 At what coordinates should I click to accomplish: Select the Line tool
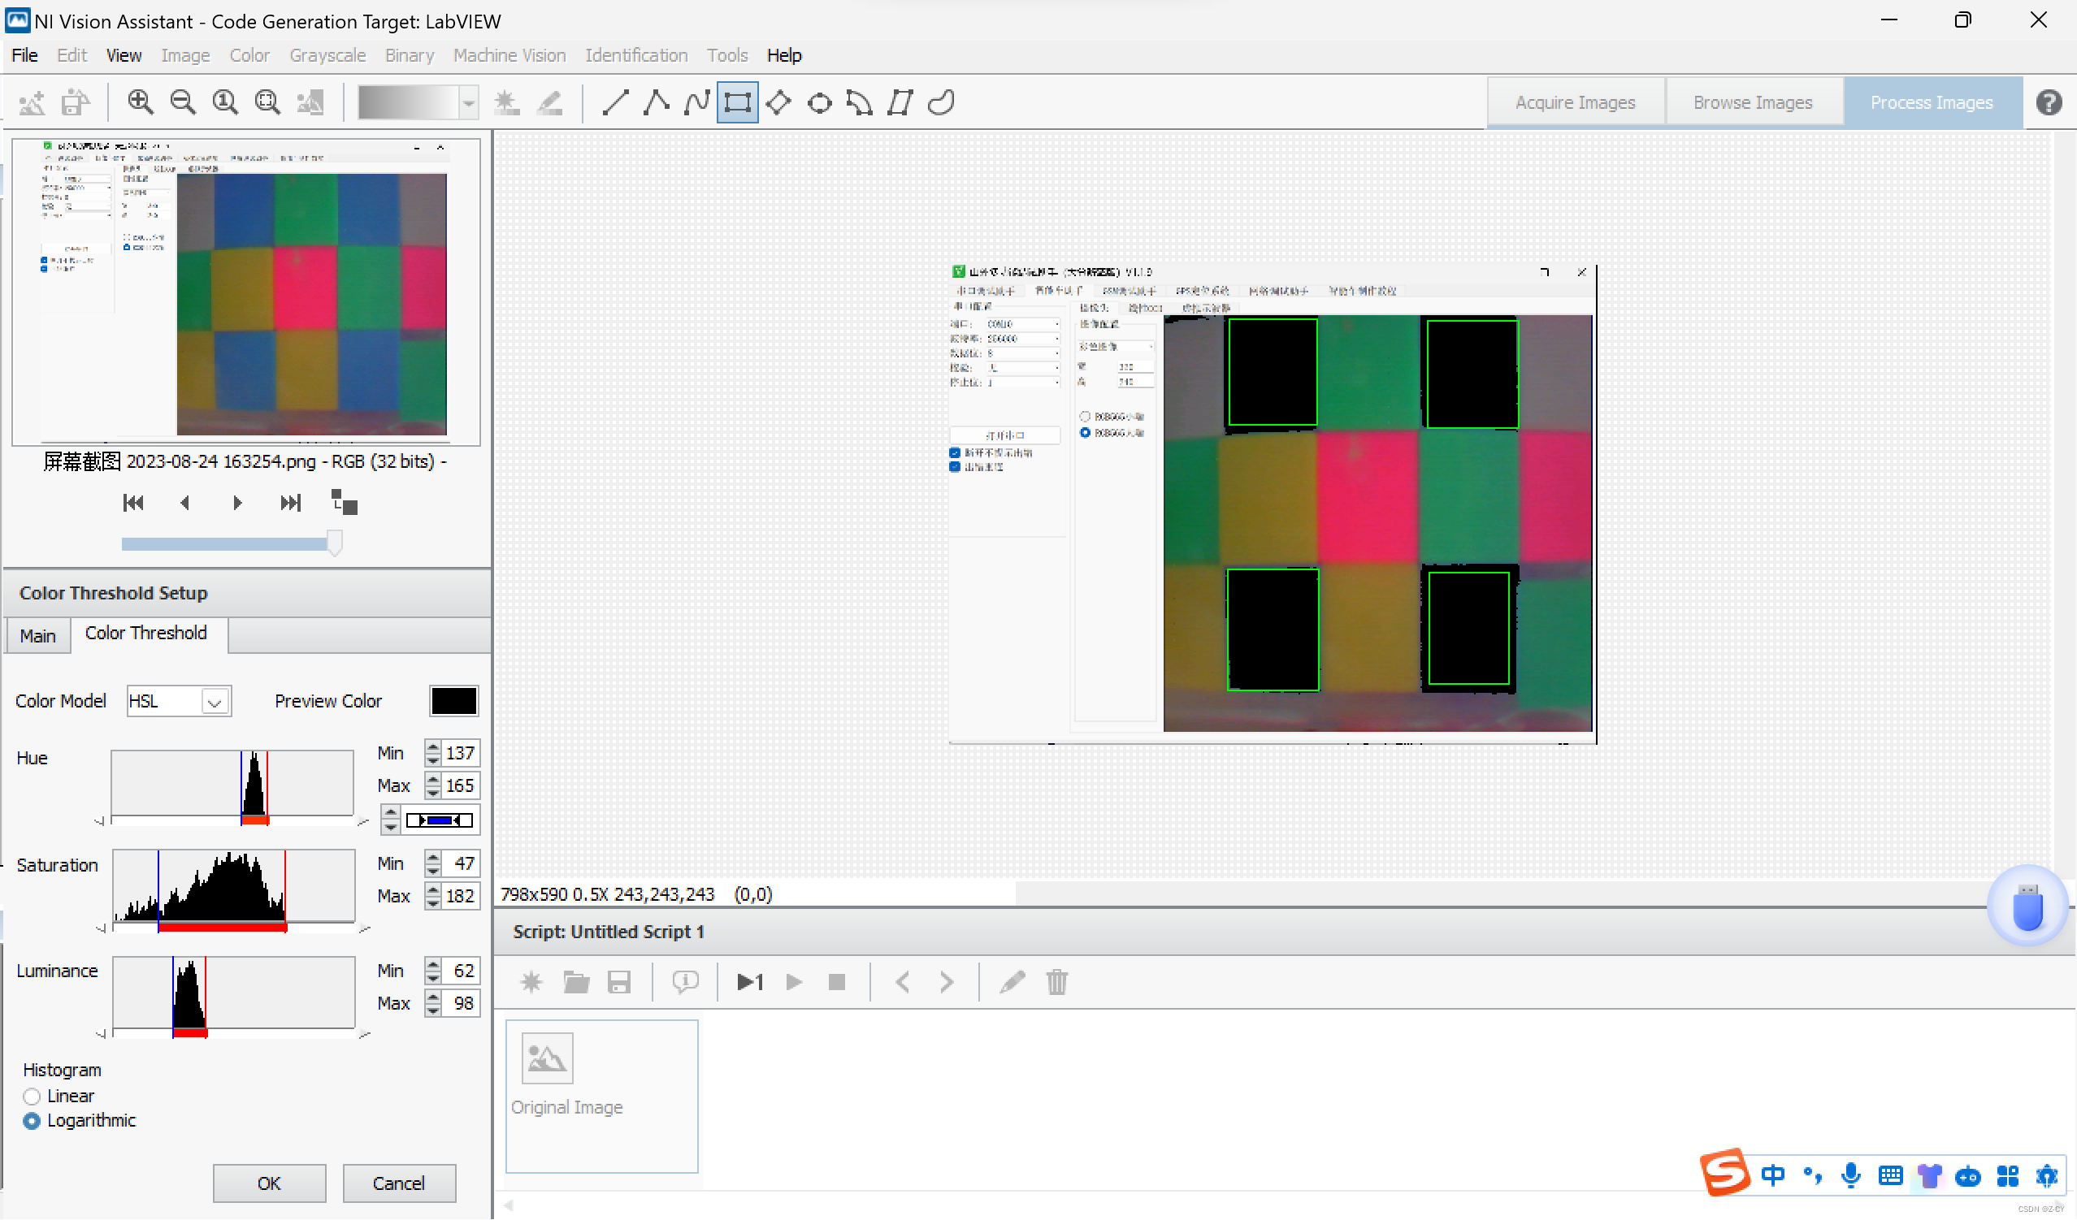pyautogui.click(x=615, y=103)
